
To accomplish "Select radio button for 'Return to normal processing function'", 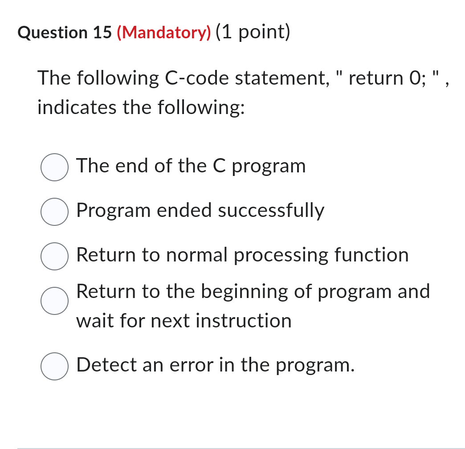I will (54, 257).
